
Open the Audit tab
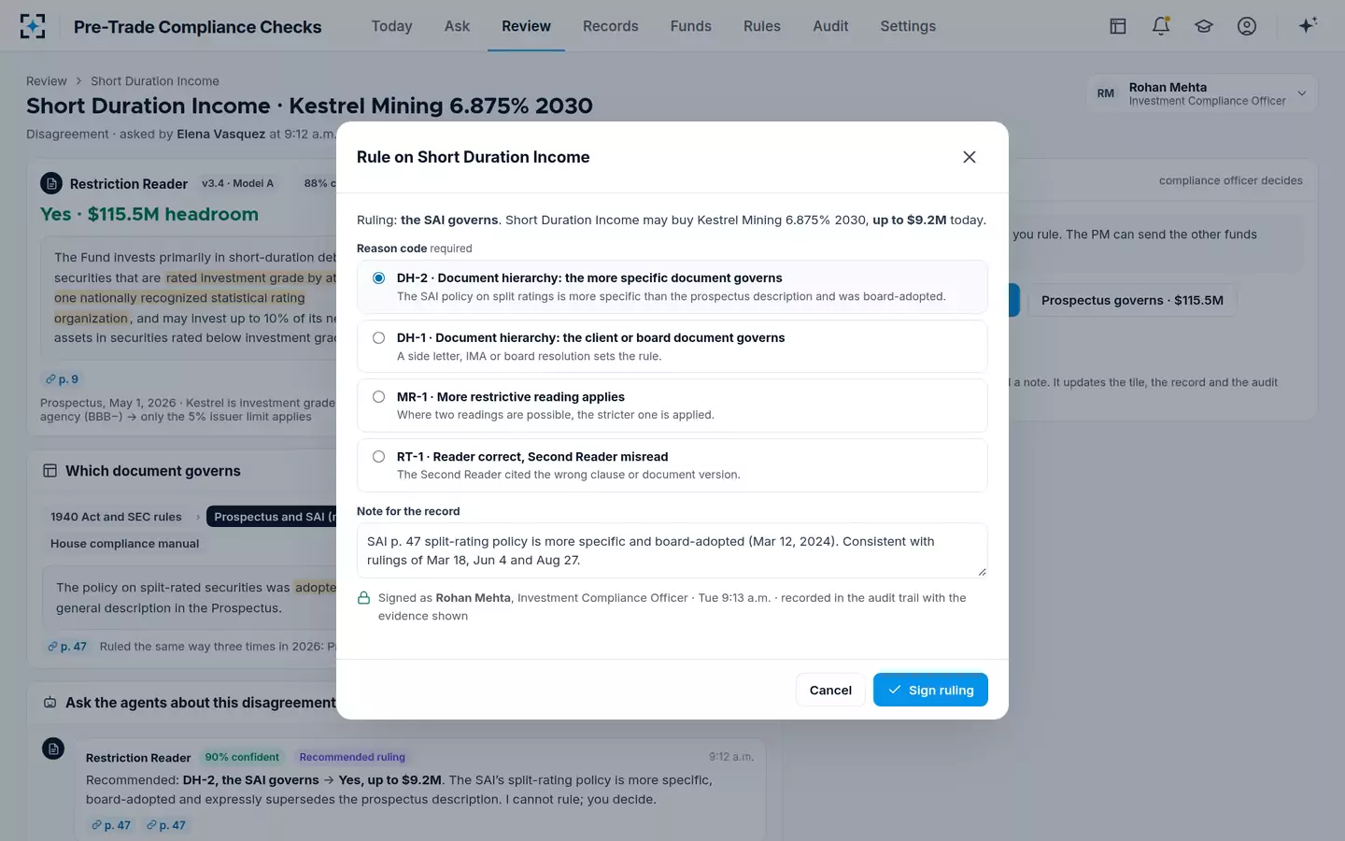830,26
